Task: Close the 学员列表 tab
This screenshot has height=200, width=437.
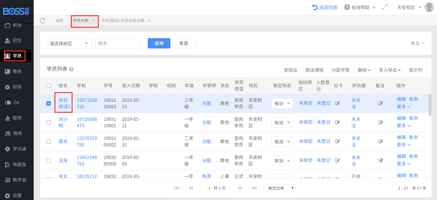Action: (94, 20)
